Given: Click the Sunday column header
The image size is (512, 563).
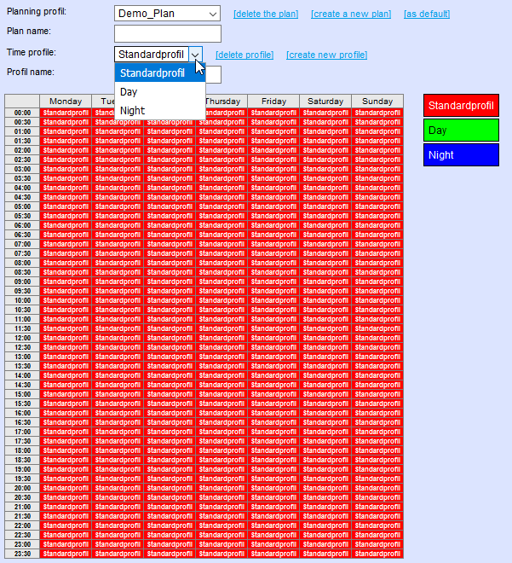Looking at the screenshot, I should pos(377,102).
